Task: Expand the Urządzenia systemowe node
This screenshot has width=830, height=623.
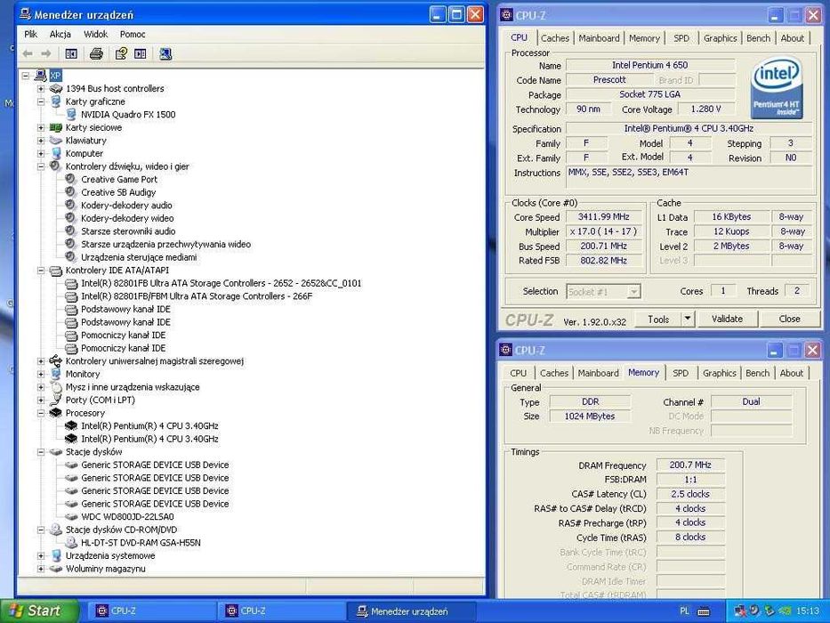Action: point(41,555)
